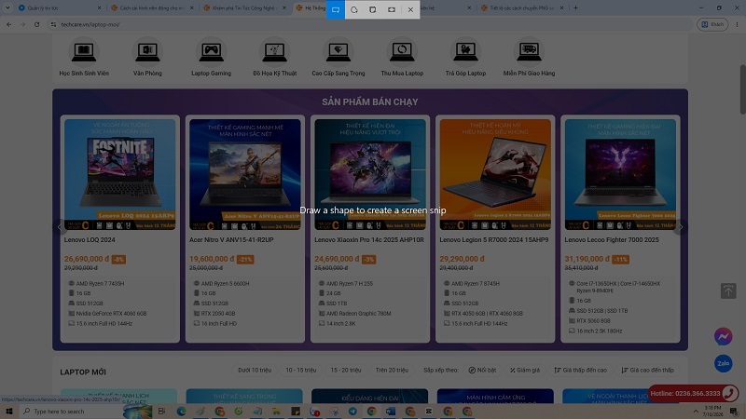This screenshot has width=746, height=419.
Task: Open Telegram from the taskbar
Action: [x=352, y=411]
